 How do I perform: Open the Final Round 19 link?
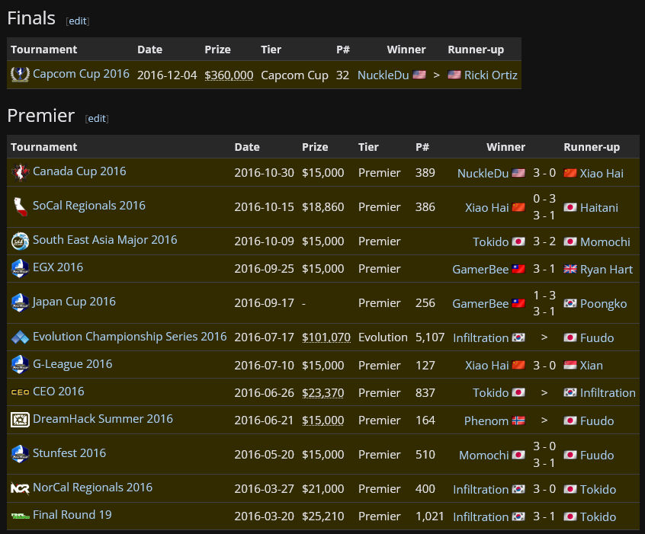coord(72,515)
